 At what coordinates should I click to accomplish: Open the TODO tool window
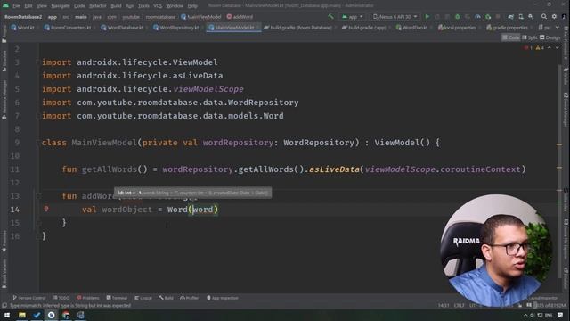coord(61,298)
